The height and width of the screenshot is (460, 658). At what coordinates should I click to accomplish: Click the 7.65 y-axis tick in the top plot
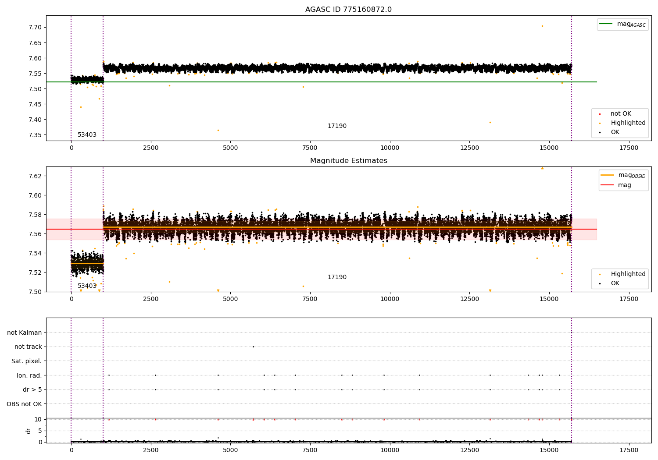pyautogui.click(x=35, y=43)
